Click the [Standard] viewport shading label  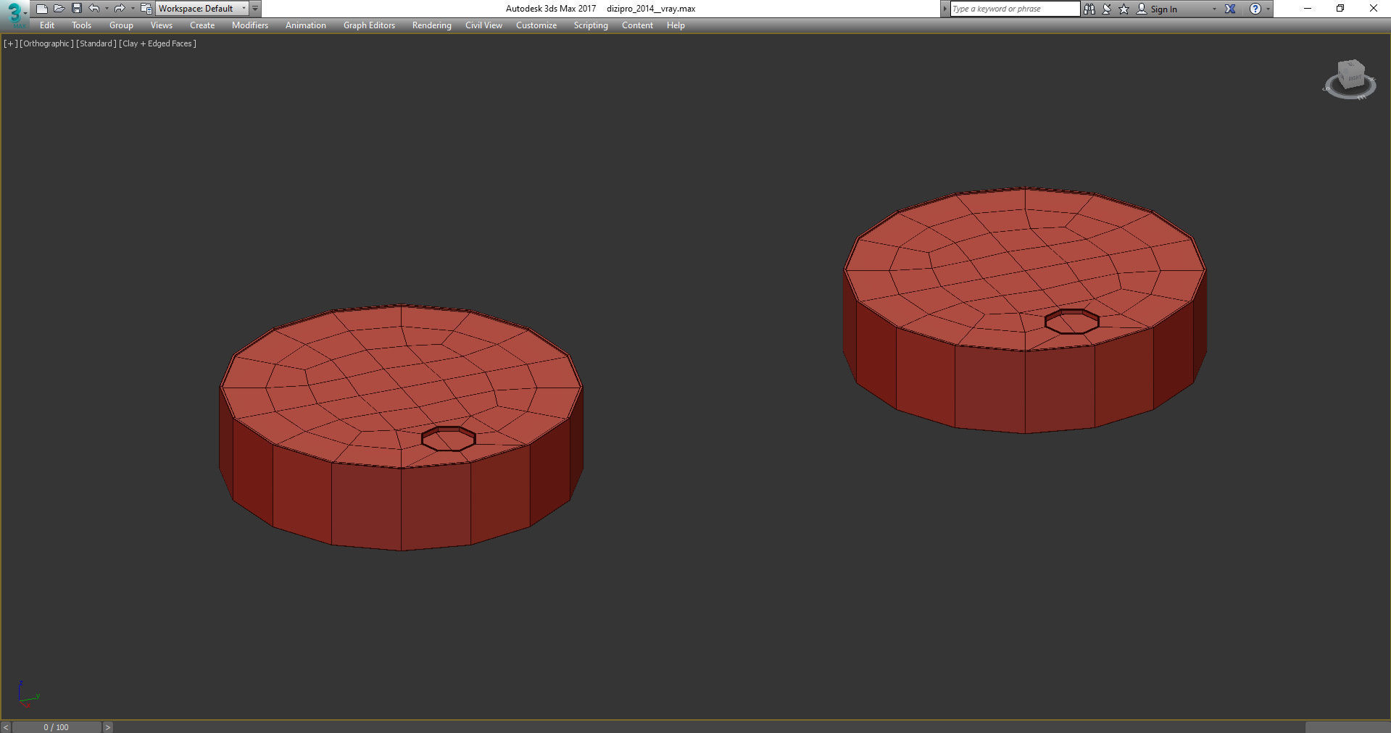tap(96, 43)
